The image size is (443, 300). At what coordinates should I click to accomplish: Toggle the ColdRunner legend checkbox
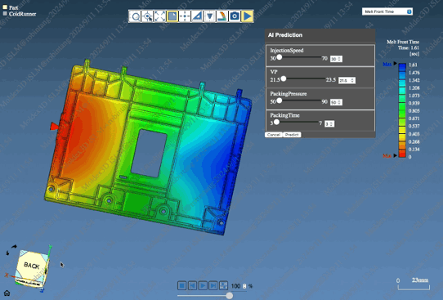pos(5,13)
